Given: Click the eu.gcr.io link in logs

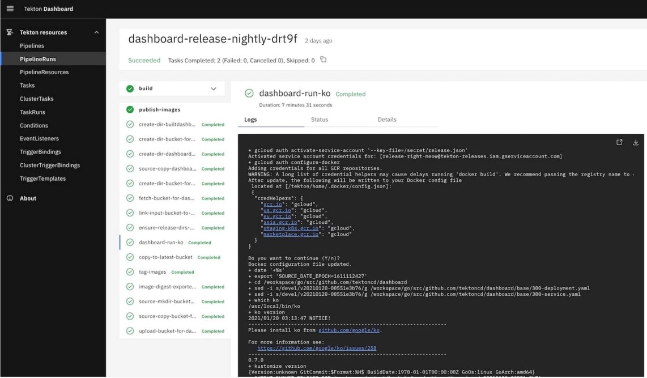Looking at the screenshot, I should tap(277, 216).
